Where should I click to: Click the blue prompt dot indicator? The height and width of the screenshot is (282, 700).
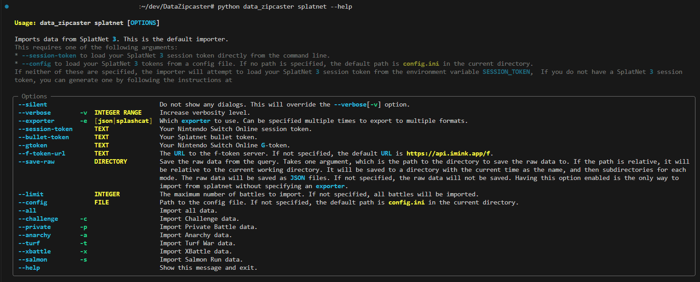(x=7, y=7)
